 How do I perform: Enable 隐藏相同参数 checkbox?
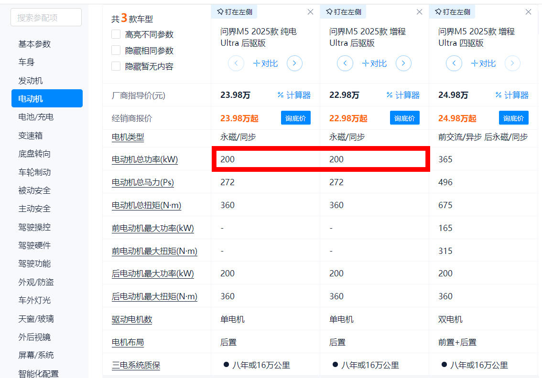coord(116,51)
